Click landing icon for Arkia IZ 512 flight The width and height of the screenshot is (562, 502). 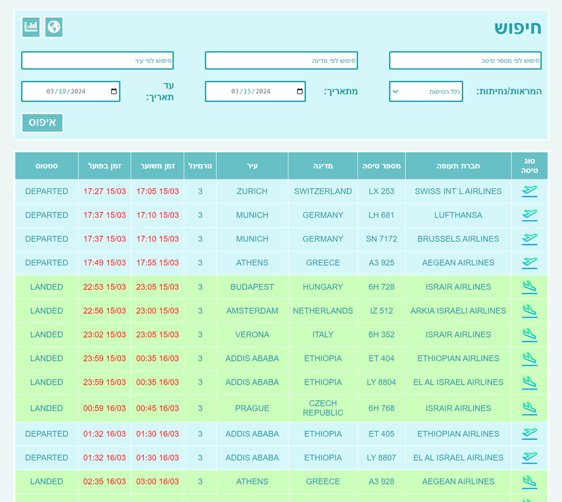pyautogui.click(x=529, y=311)
